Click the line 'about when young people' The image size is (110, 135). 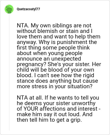[x=50, y=53]
